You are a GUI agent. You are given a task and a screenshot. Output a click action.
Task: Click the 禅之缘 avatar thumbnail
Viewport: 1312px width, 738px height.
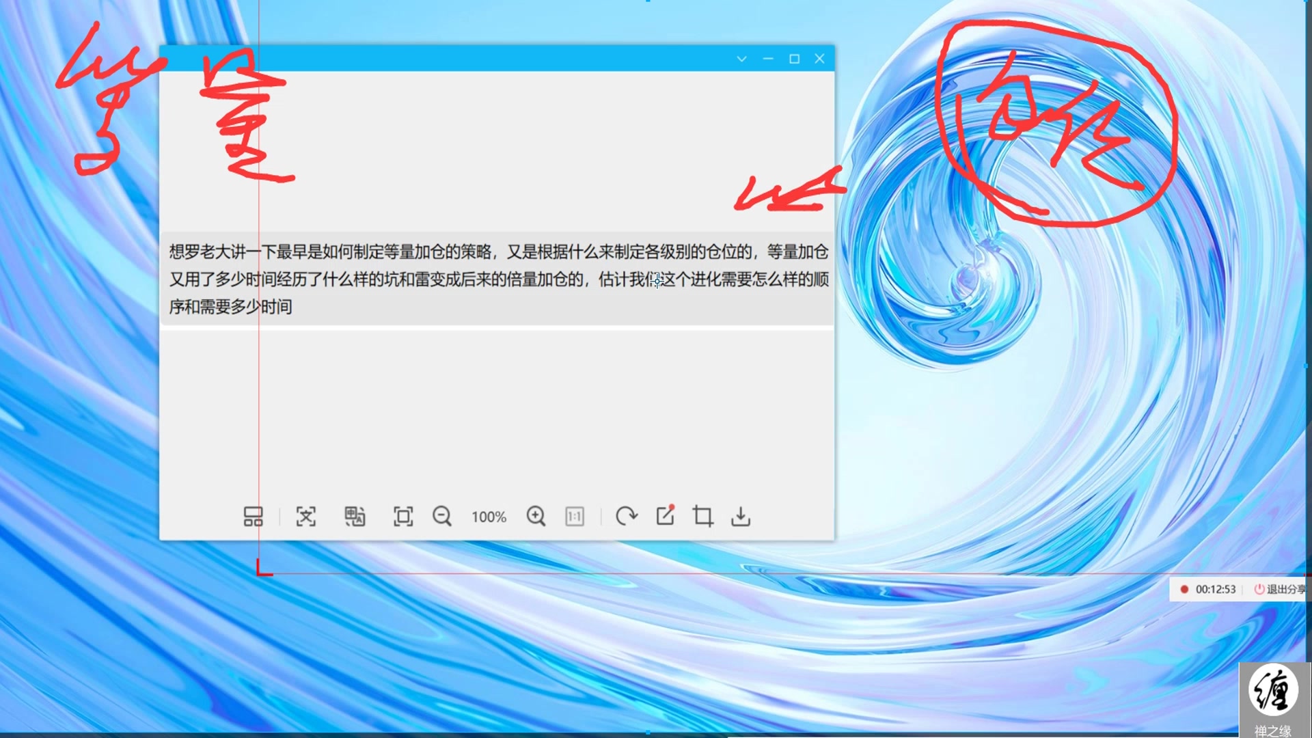(1274, 699)
